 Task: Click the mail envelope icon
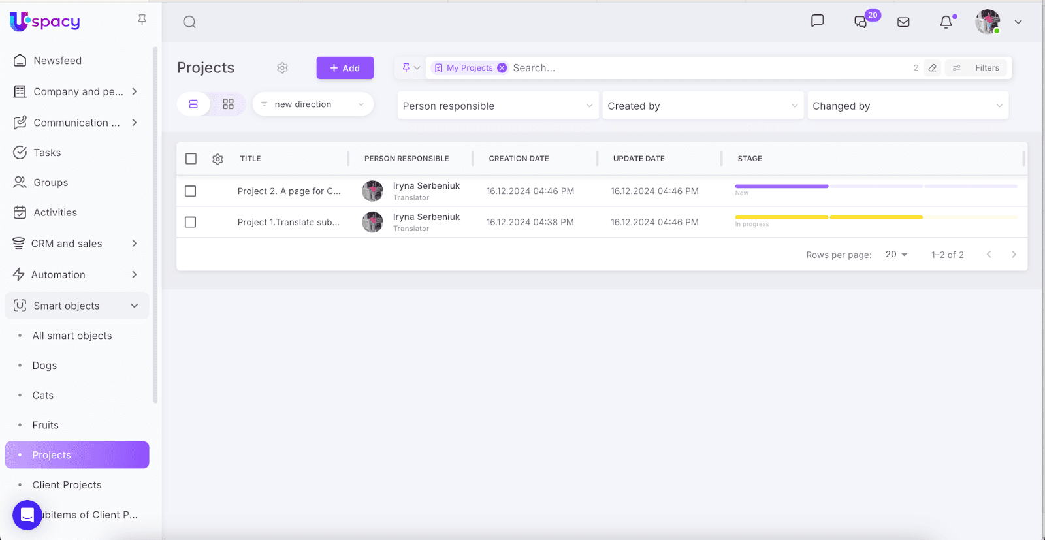[x=903, y=22]
